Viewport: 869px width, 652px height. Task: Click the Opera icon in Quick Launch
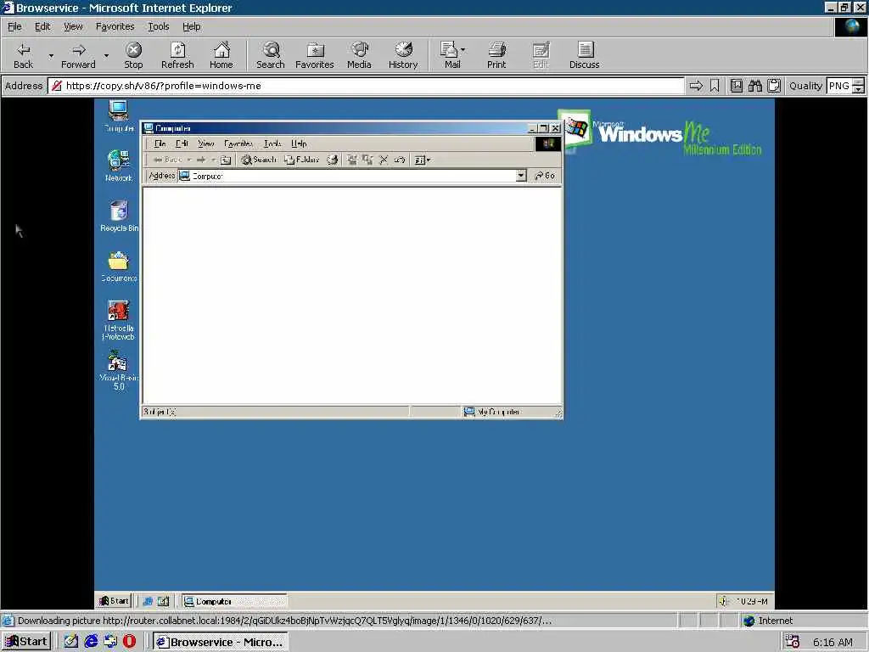tap(130, 642)
